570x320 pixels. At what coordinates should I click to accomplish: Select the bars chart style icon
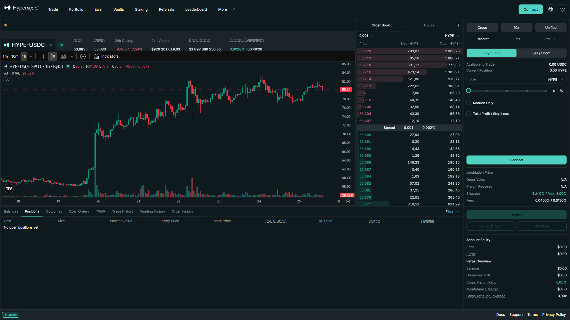(42, 56)
